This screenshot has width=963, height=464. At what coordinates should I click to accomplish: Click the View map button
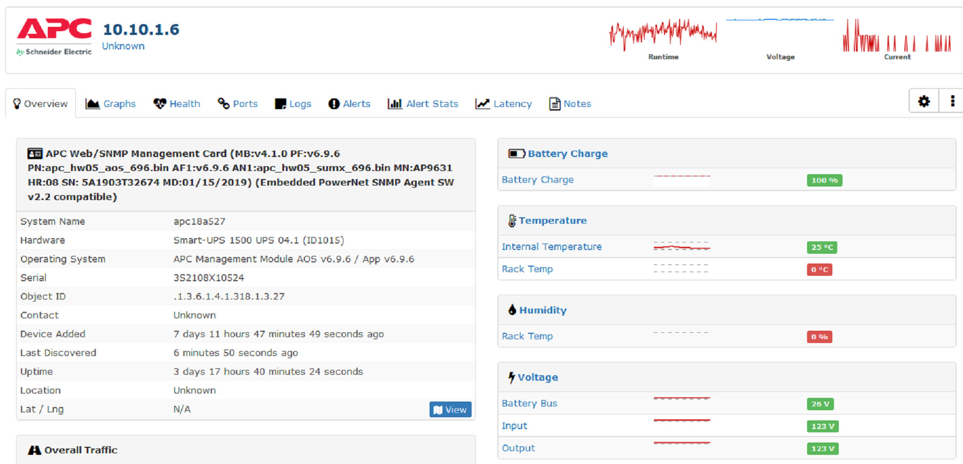[x=451, y=410]
